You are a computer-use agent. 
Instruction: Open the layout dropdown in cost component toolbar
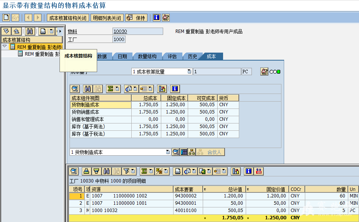coord(150,89)
